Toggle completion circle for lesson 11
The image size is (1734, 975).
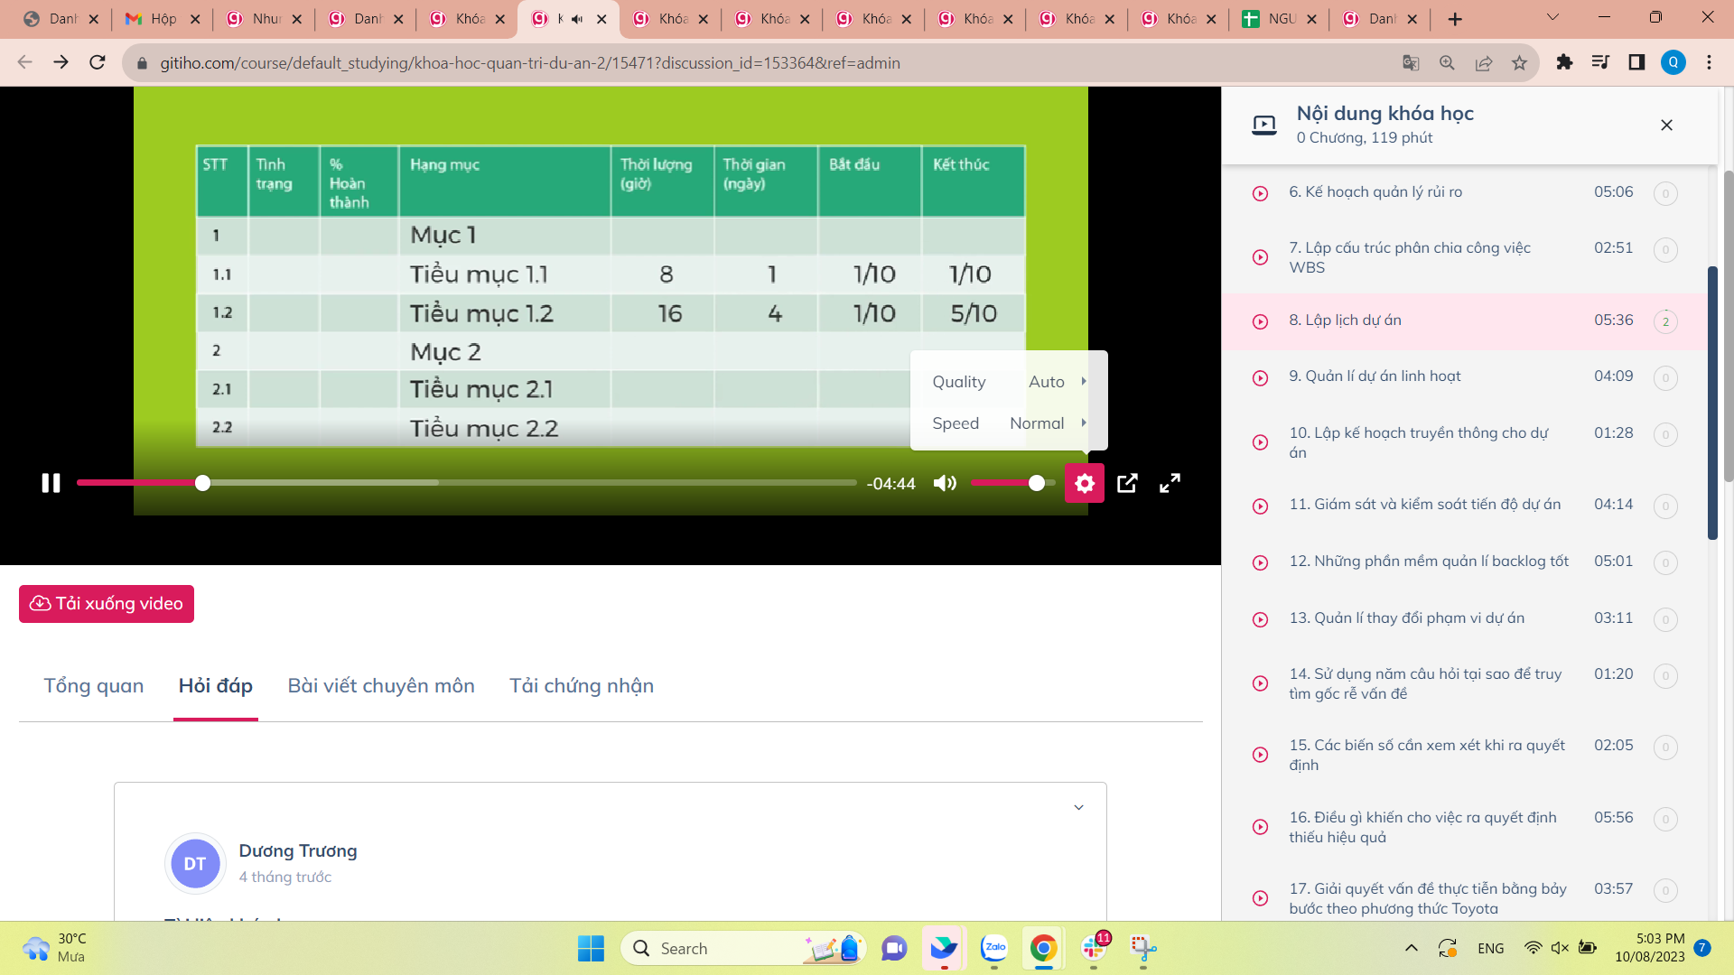(1665, 506)
